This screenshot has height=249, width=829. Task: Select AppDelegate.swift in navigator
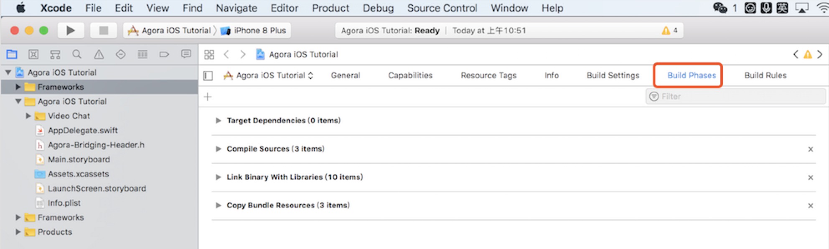(83, 131)
